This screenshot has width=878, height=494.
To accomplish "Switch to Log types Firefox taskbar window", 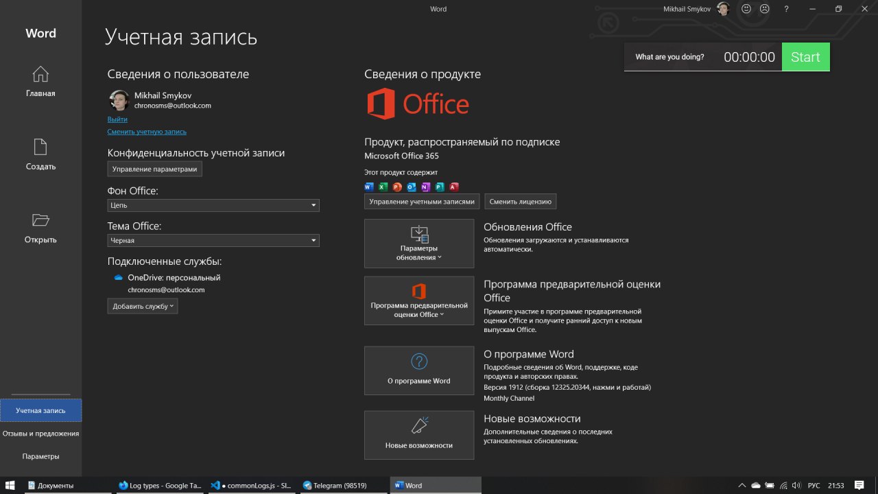I will point(159,485).
